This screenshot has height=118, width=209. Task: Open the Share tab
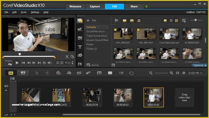pyautogui.click(x=134, y=6)
